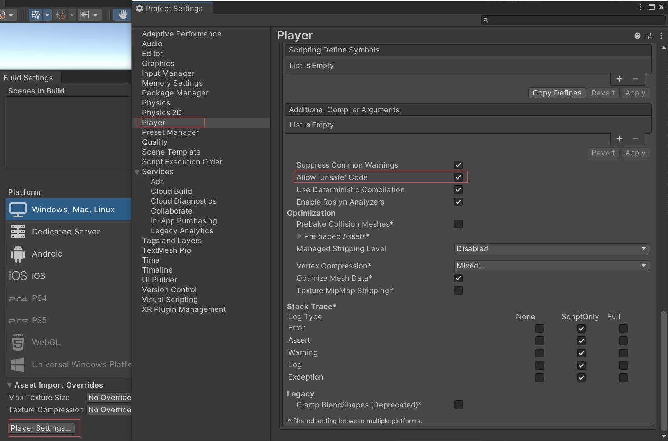The image size is (668, 441).
Task: Open Vertex Compression dropdown
Action: pyautogui.click(x=552, y=266)
